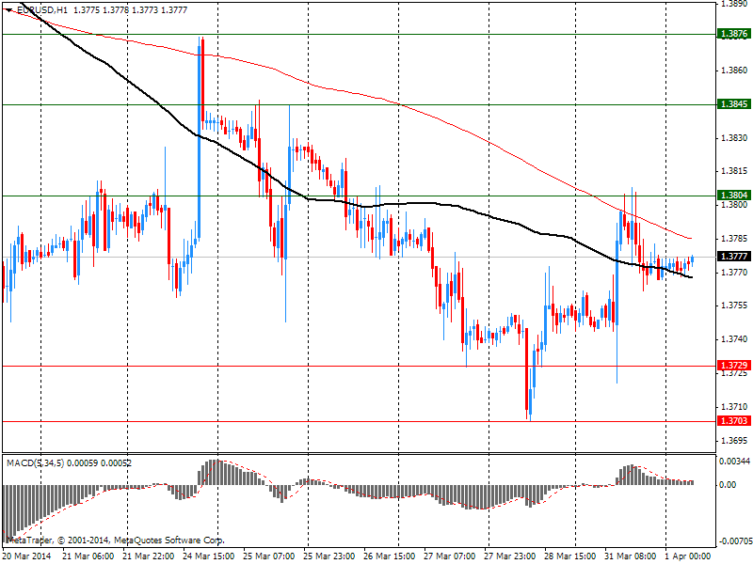This screenshot has width=753, height=564.
Task: Click the 24 Mar 15:00 time label
Action: click(208, 556)
